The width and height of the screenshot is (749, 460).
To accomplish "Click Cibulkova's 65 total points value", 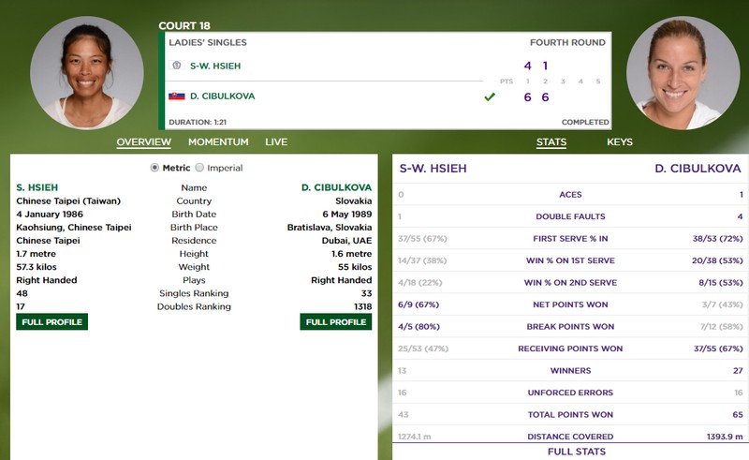I will click(738, 415).
